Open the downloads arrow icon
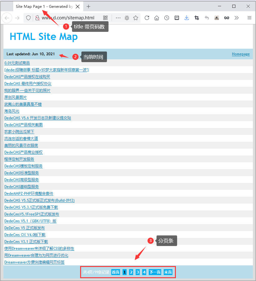This screenshot has width=256, height=281. (x=186, y=18)
